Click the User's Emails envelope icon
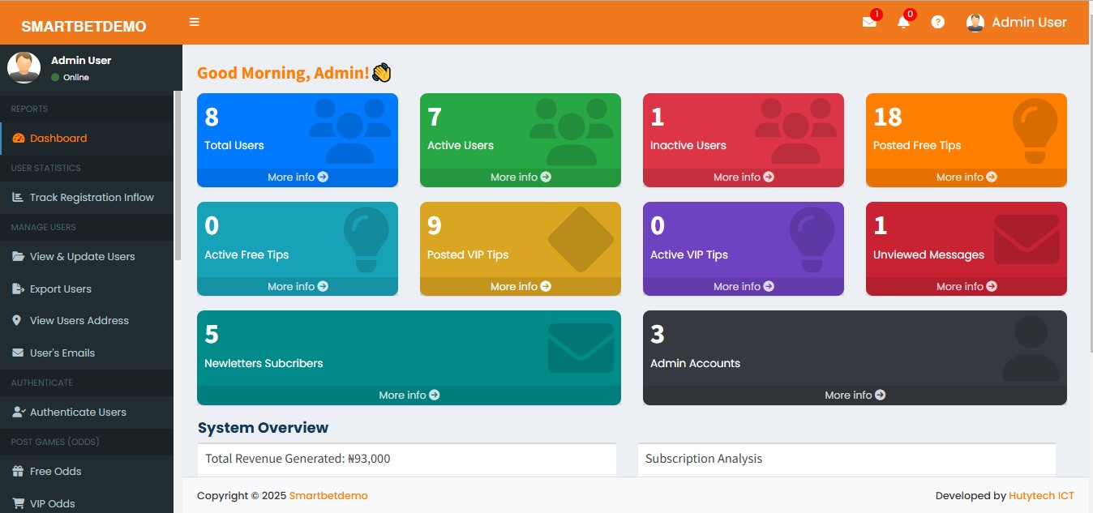Screen dimensions: 1093x513 coord(17,353)
